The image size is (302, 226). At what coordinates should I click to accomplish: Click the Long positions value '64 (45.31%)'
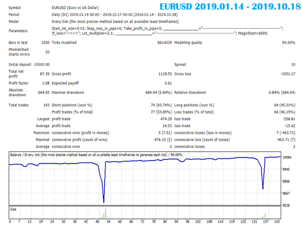coord(285,105)
